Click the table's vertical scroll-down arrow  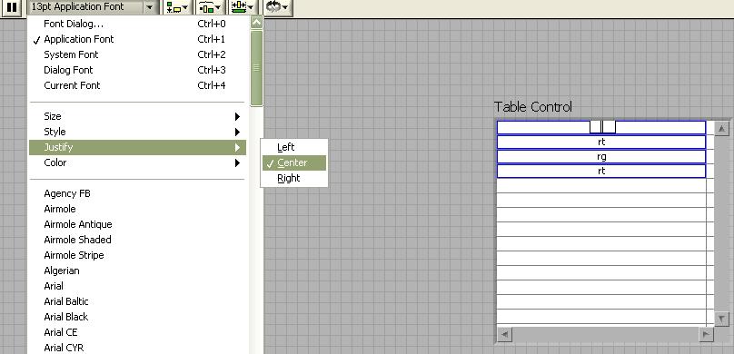(x=722, y=319)
